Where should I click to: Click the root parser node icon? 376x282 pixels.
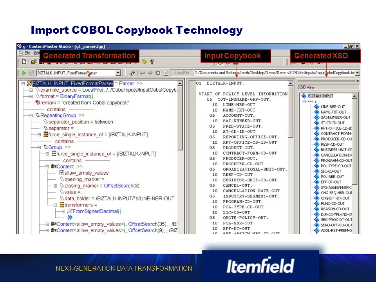(x=29, y=83)
